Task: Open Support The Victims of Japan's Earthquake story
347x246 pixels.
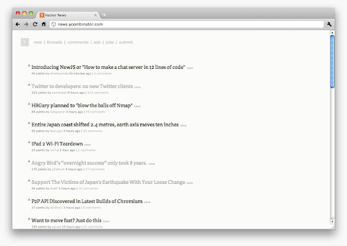Action: [108, 182]
